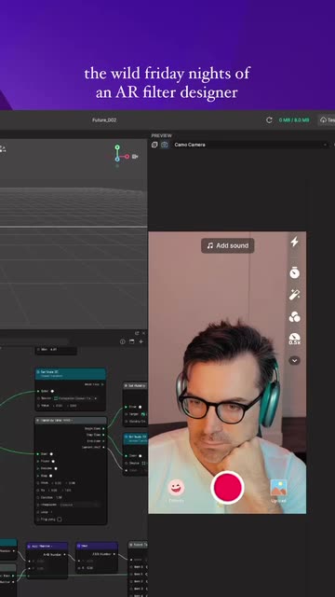Click the Test upload button at top right
The height and width of the screenshot is (597, 335).
pos(327,120)
